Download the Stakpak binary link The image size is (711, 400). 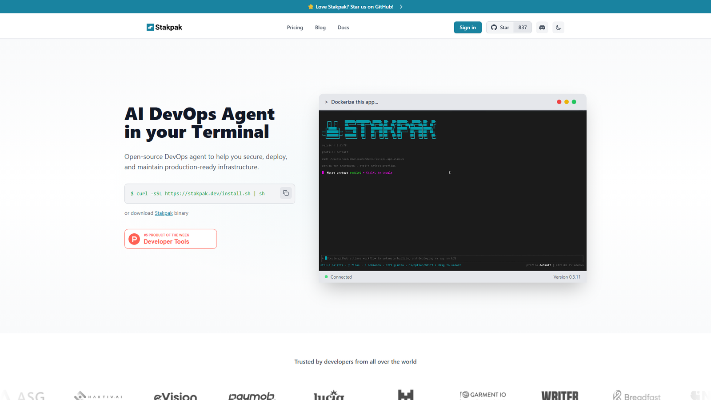[164, 213]
